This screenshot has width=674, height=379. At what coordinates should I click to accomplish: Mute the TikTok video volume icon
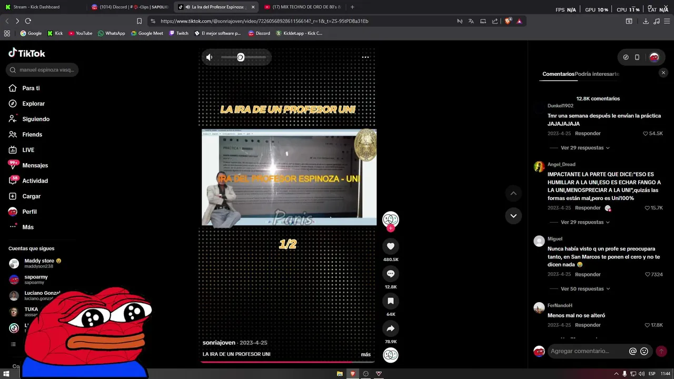pos(210,57)
